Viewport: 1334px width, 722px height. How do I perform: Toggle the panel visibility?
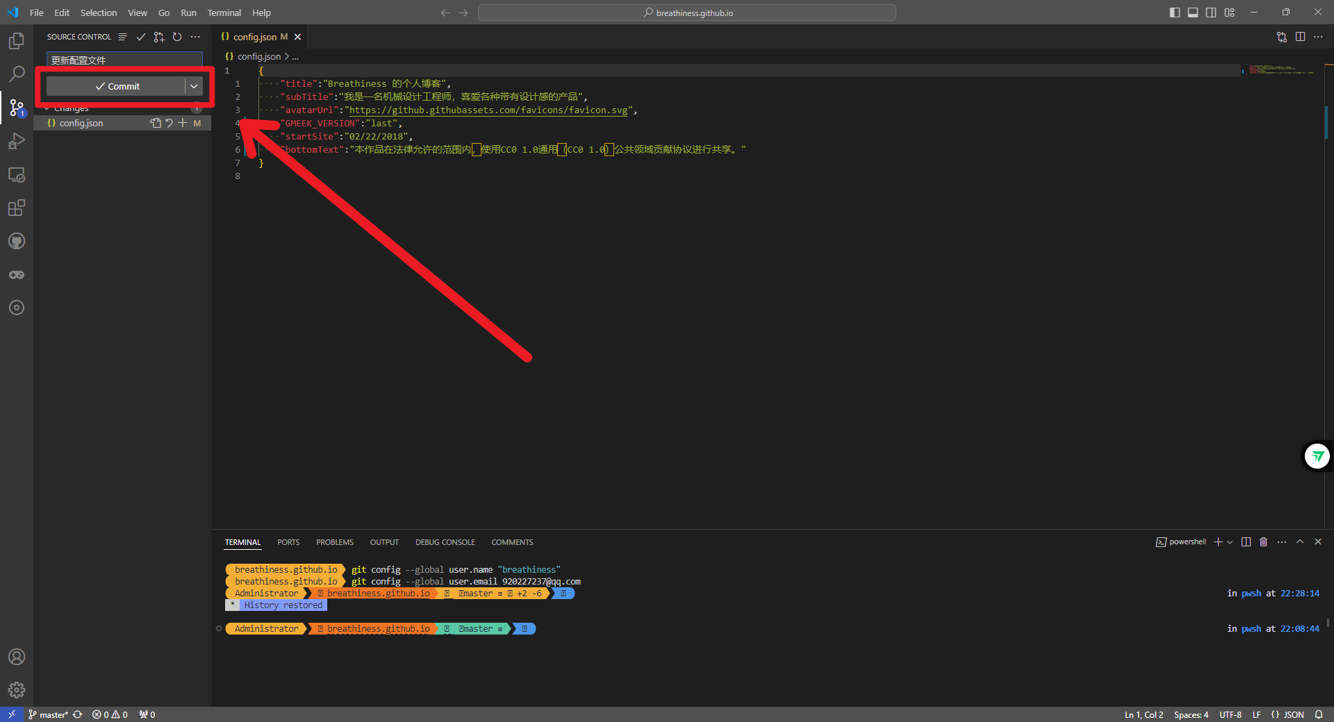[1192, 12]
